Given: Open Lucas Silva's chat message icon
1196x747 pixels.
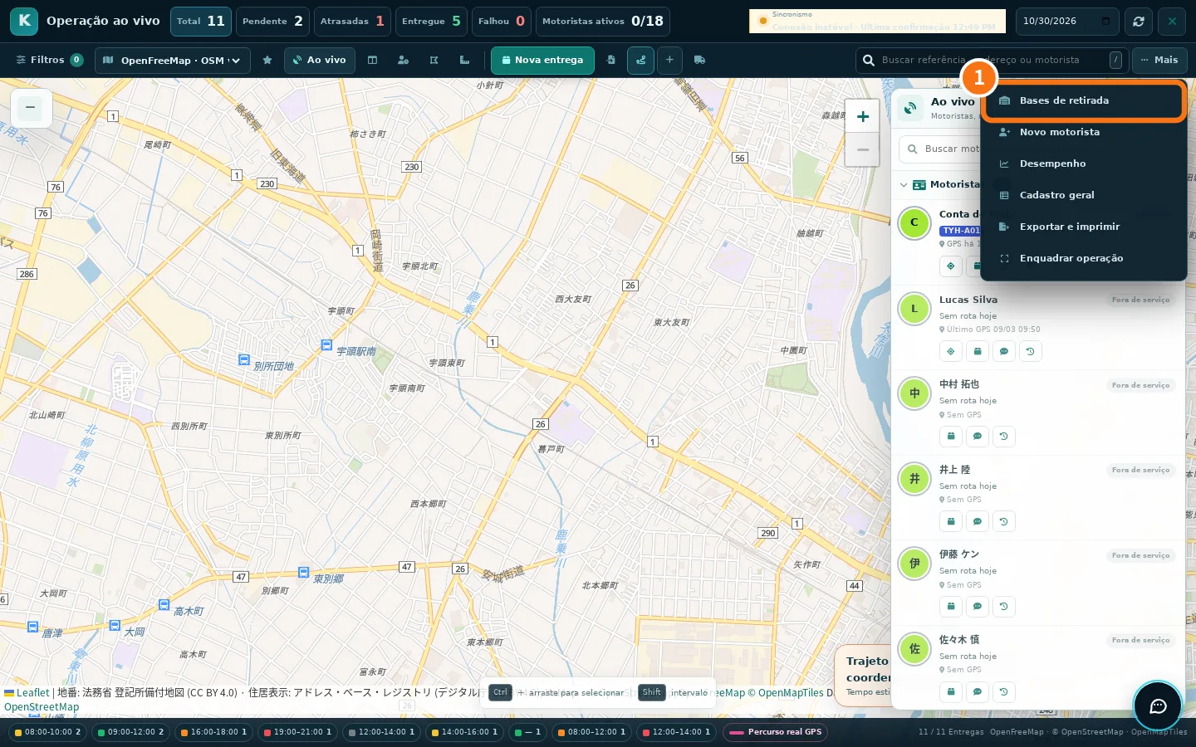Looking at the screenshot, I should click(1003, 351).
